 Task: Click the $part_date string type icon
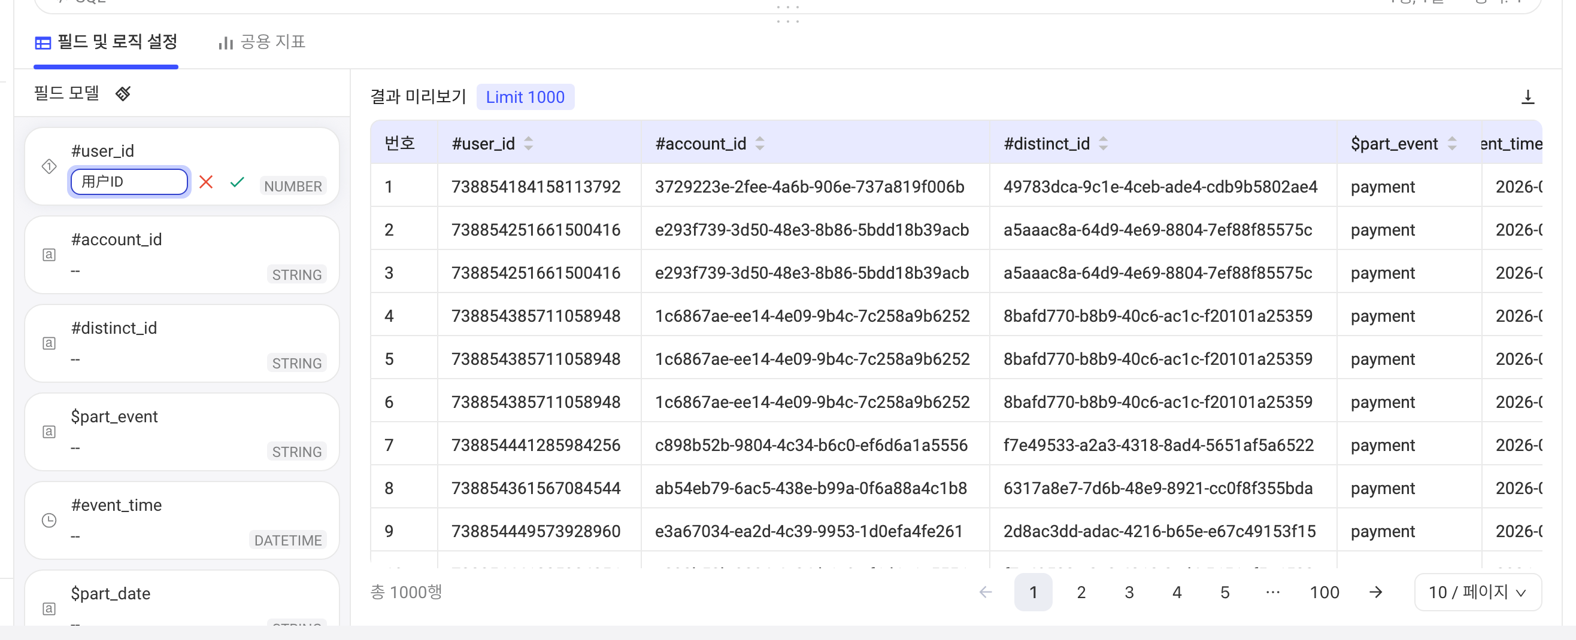click(x=49, y=609)
